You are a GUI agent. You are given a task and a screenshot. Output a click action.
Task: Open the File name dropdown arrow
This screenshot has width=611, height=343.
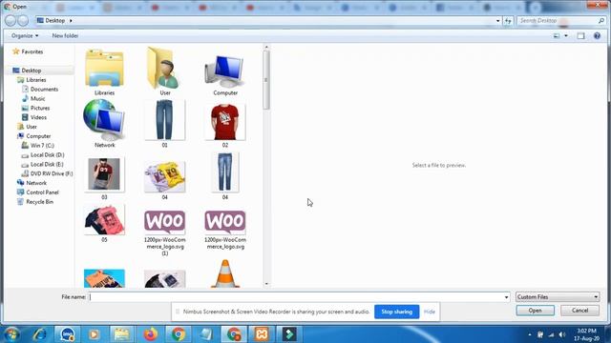click(506, 297)
